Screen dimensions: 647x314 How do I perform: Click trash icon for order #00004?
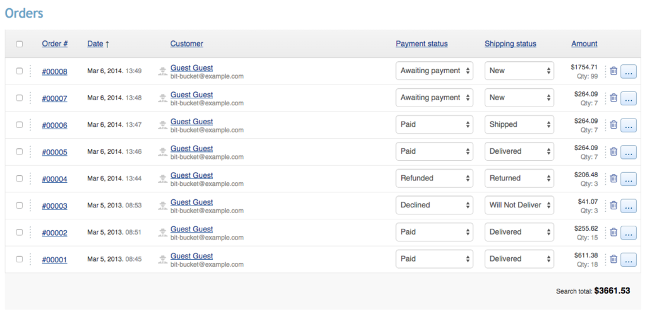point(614,178)
